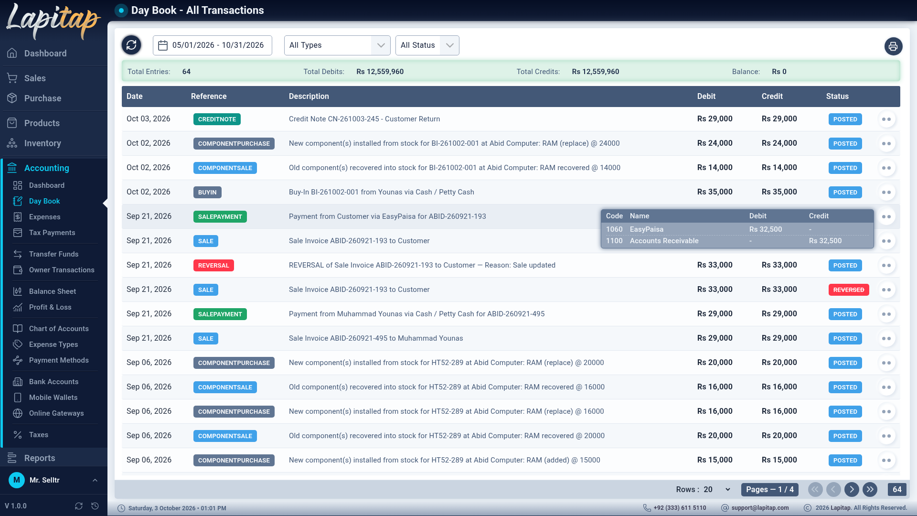
Task: Open Products in the sidebar
Action: tap(53, 123)
